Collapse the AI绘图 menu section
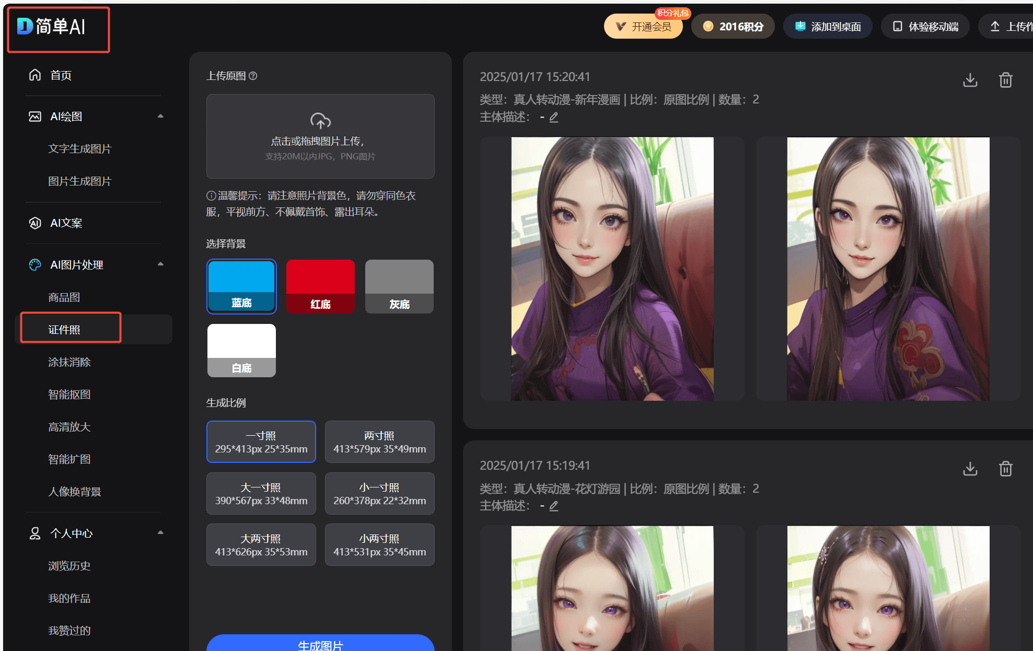This screenshot has width=1033, height=651. pos(160,116)
